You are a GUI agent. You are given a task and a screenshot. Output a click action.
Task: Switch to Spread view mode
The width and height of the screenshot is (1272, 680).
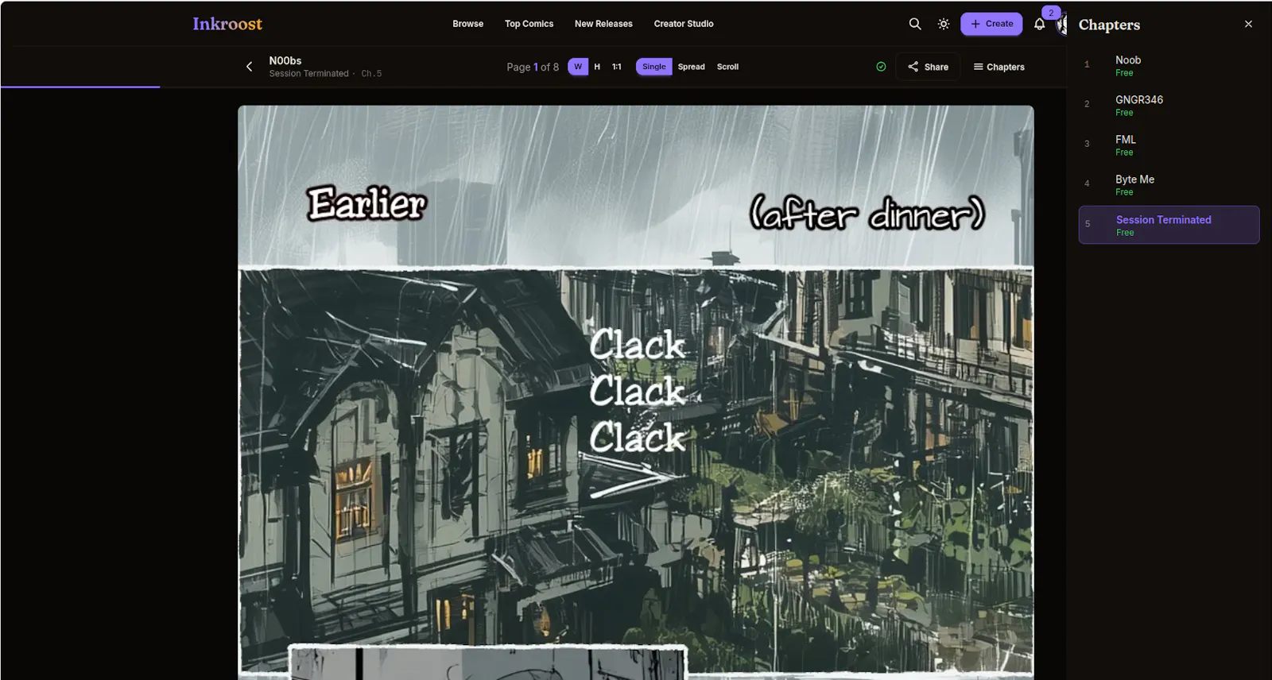[x=691, y=67]
